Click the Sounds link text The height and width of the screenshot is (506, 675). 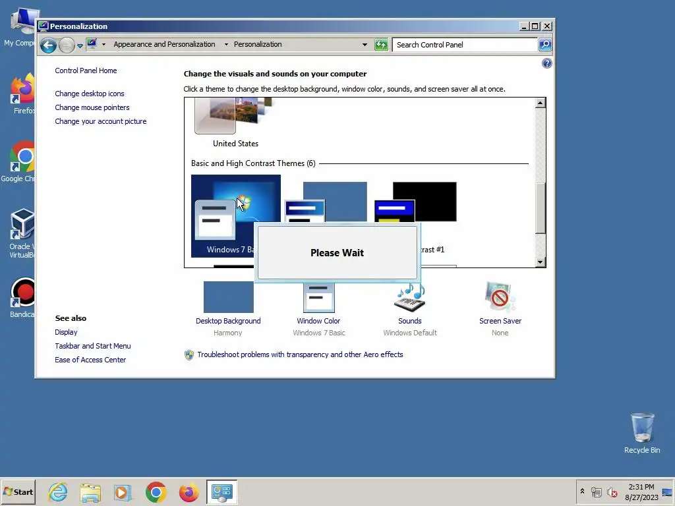coord(410,321)
